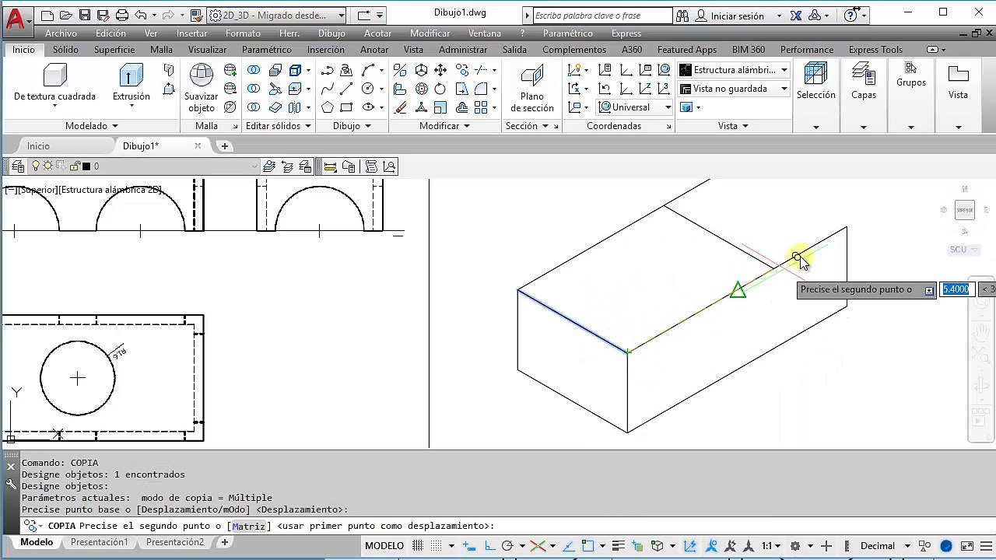Toggle object snap tracking in status bar
The width and height of the screenshot is (996, 560).
[x=567, y=546]
